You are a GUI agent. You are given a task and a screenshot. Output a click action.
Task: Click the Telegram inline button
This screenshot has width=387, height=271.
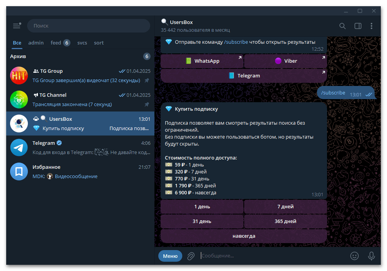click(244, 76)
